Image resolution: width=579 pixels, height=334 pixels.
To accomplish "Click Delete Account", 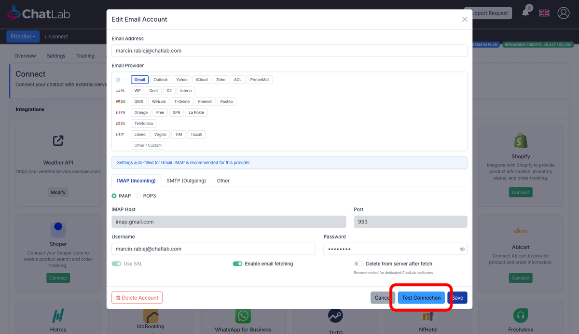I will (x=137, y=298).
